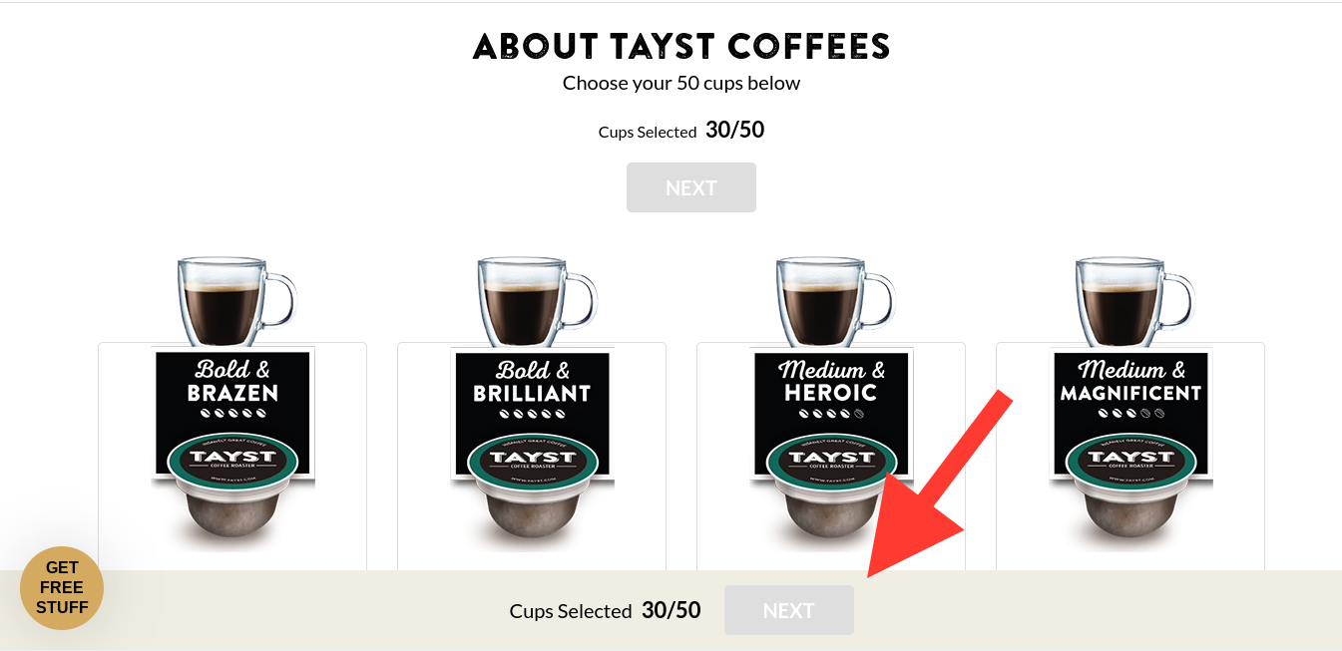Click the bottom bar NEXT button
This screenshot has height=651, width=1342.
788,610
